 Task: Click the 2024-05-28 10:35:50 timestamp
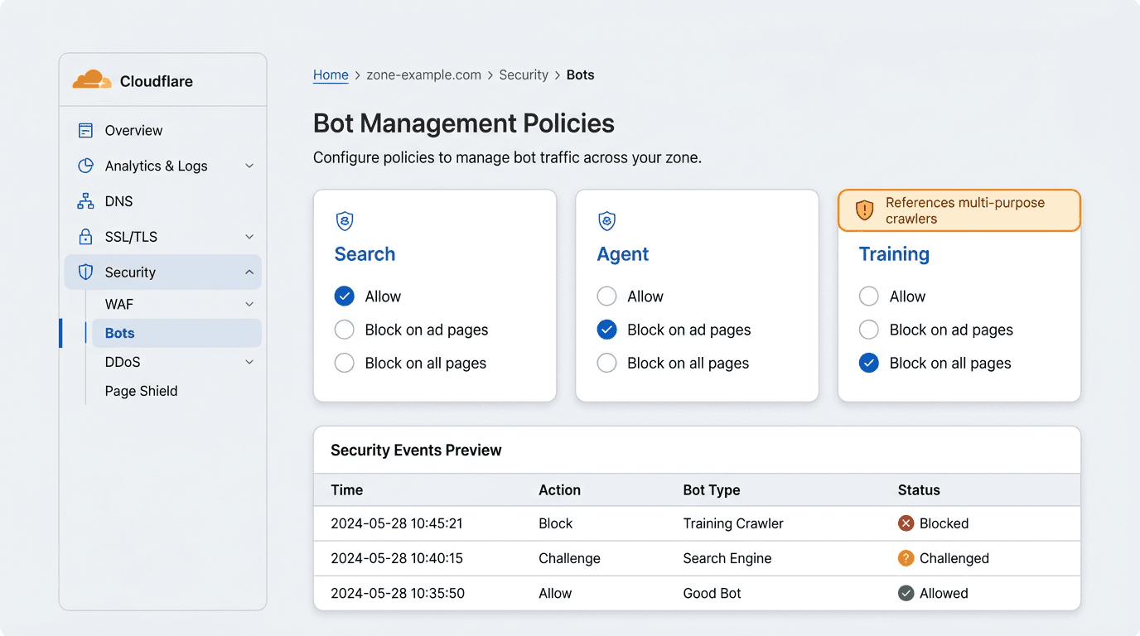pyautogui.click(x=398, y=593)
